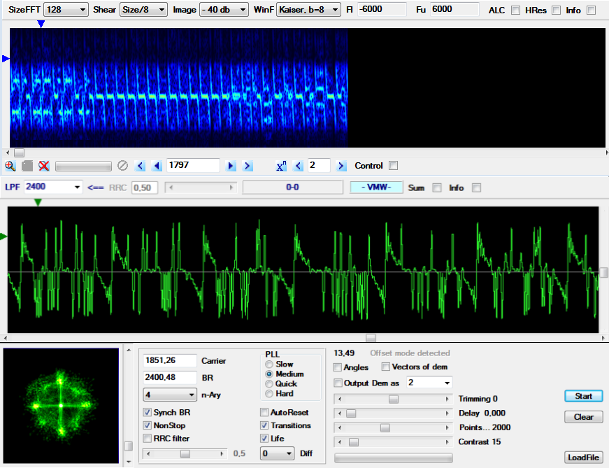
Task: Click the blue level marker left of spectrogram
Action: click(x=6, y=59)
